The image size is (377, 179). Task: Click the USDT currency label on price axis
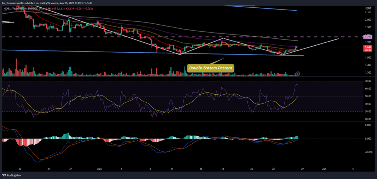pos(368,8)
